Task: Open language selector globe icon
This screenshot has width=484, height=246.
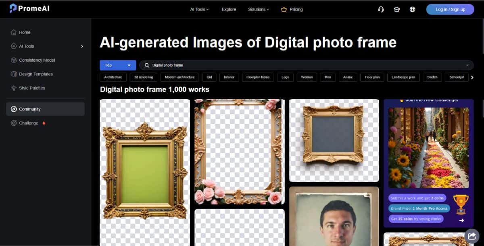Action: 412,9
